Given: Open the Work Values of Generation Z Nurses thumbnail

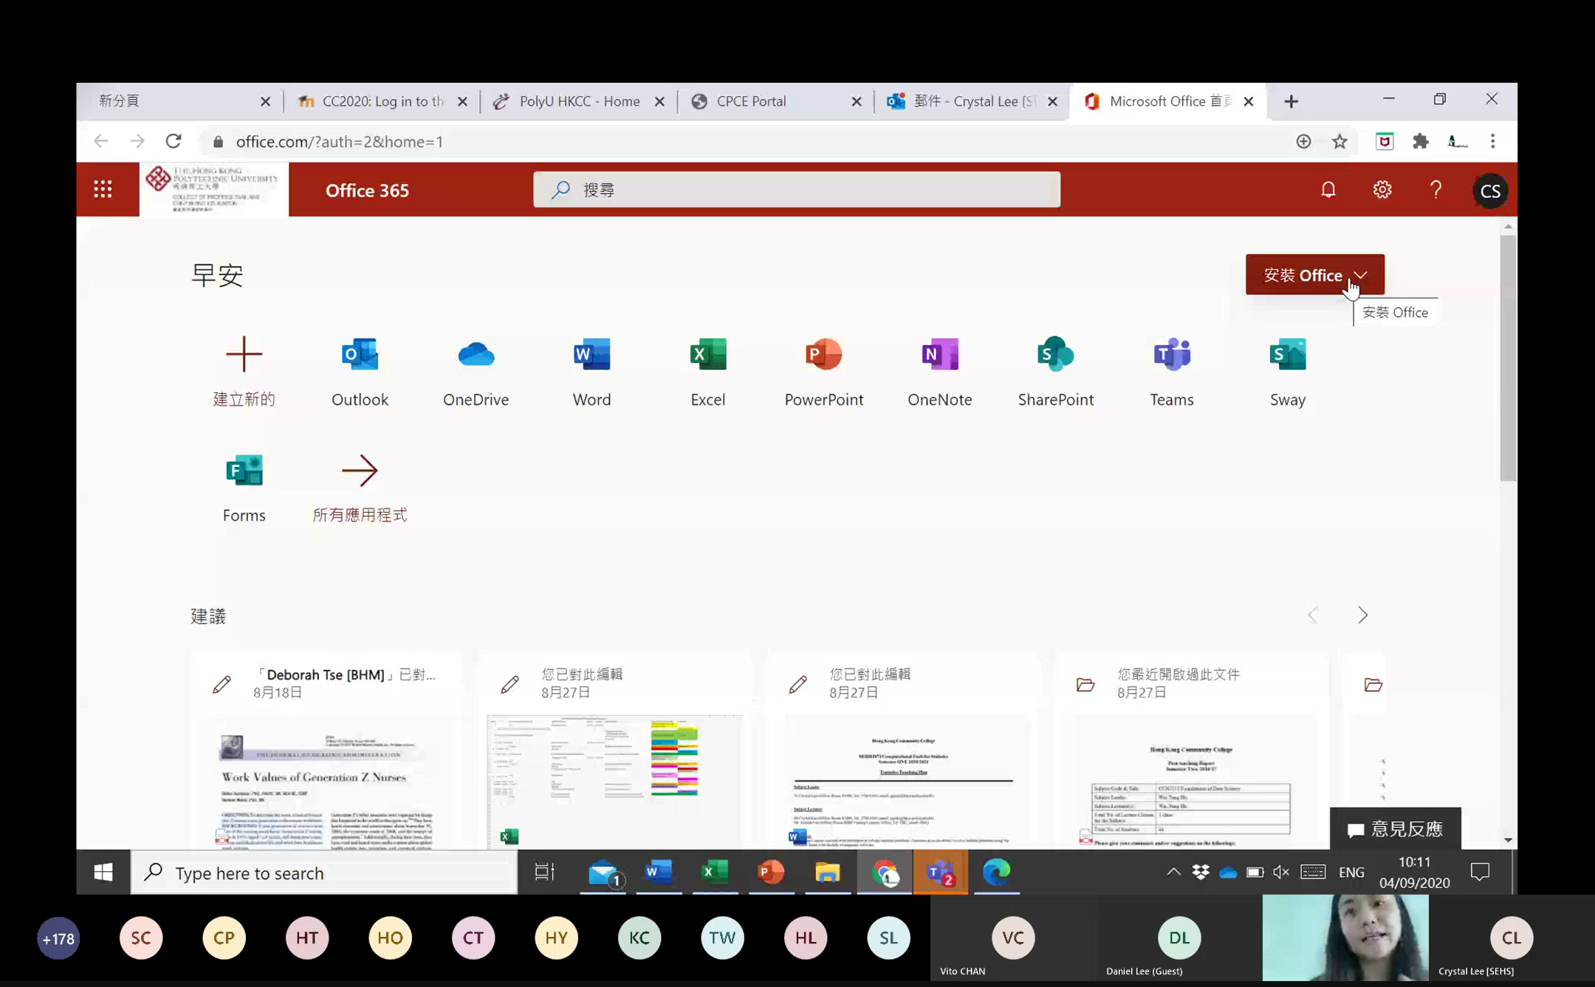Looking at the screenshot, I should coord(325,783).
